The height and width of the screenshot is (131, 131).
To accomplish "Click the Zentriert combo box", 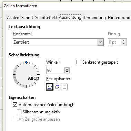I will click(58, 42).
